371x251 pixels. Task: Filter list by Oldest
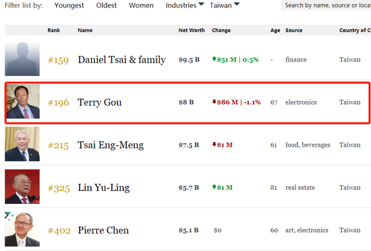106,5
